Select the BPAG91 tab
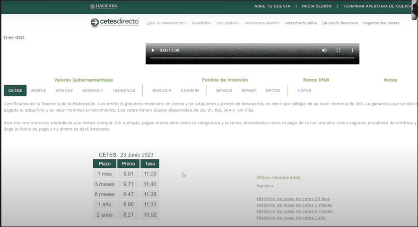418x227 pixels. (249, 90)
